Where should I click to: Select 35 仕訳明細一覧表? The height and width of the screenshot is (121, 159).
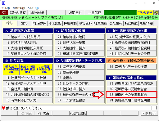(x=79, y=89)
